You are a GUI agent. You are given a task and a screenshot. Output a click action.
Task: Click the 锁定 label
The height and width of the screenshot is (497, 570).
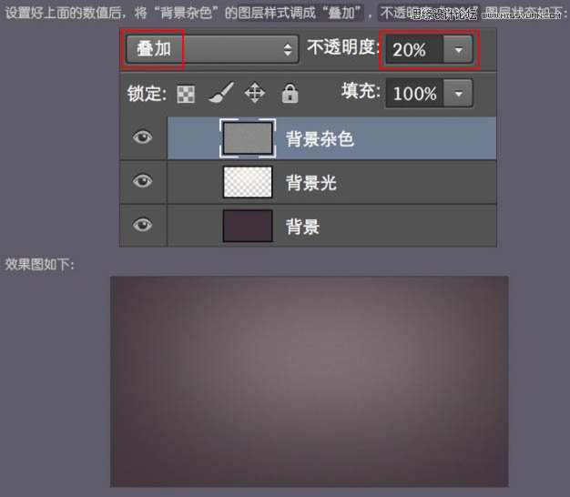coord(147,94)
